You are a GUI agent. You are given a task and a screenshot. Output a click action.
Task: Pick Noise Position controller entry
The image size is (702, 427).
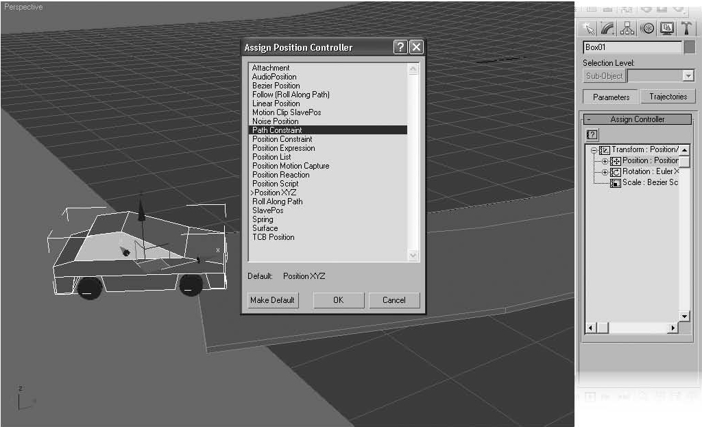pos(275,121)
